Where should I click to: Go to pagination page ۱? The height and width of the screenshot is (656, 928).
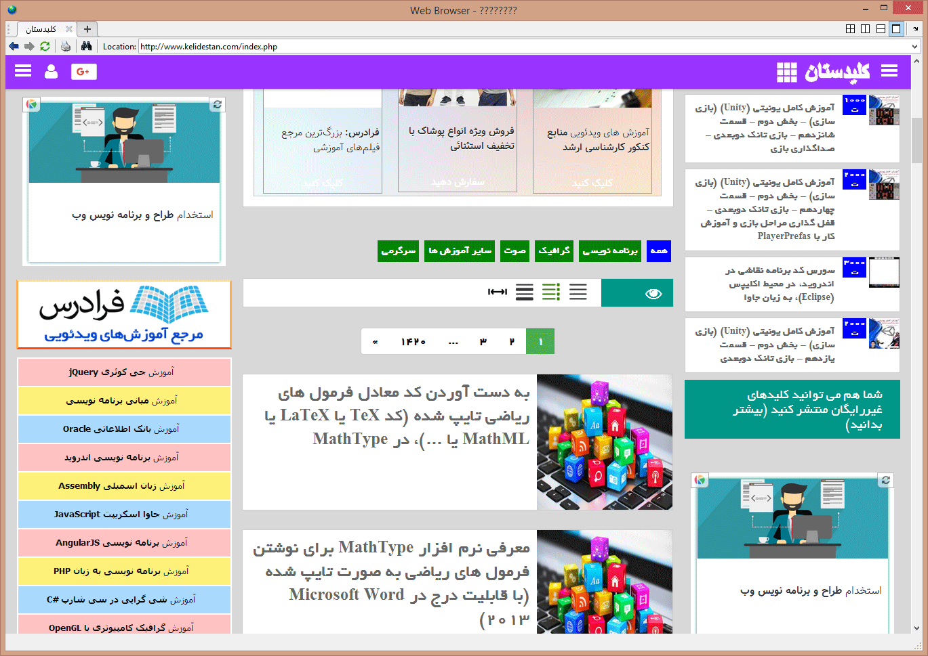(540, 341)
